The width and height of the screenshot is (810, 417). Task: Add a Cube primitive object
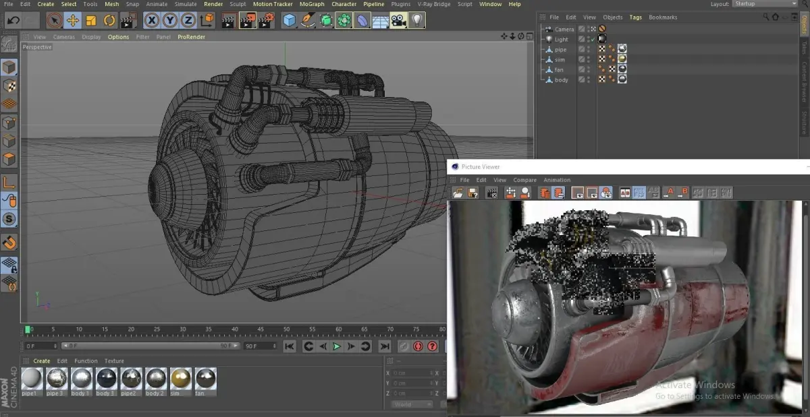[x=290, y=21]
